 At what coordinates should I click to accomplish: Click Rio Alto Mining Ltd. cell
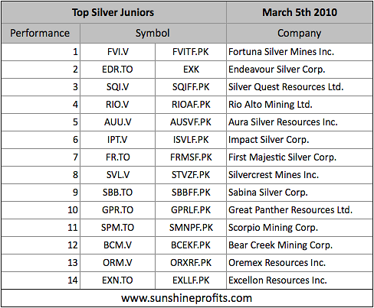[300, 105]
